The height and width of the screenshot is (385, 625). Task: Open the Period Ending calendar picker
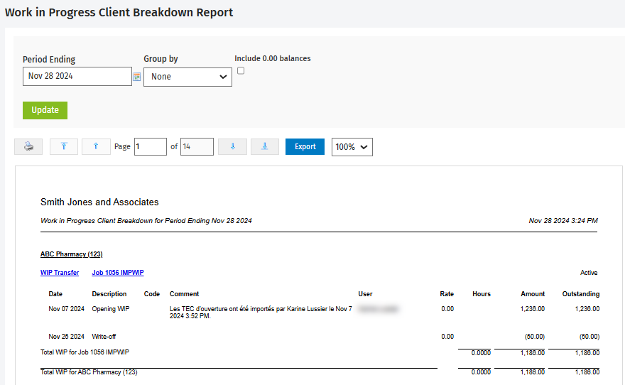click(136, 77)
